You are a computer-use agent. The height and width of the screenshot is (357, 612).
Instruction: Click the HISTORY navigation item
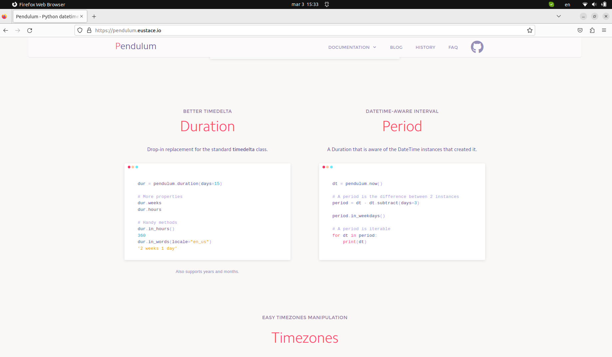pos(425,47)
